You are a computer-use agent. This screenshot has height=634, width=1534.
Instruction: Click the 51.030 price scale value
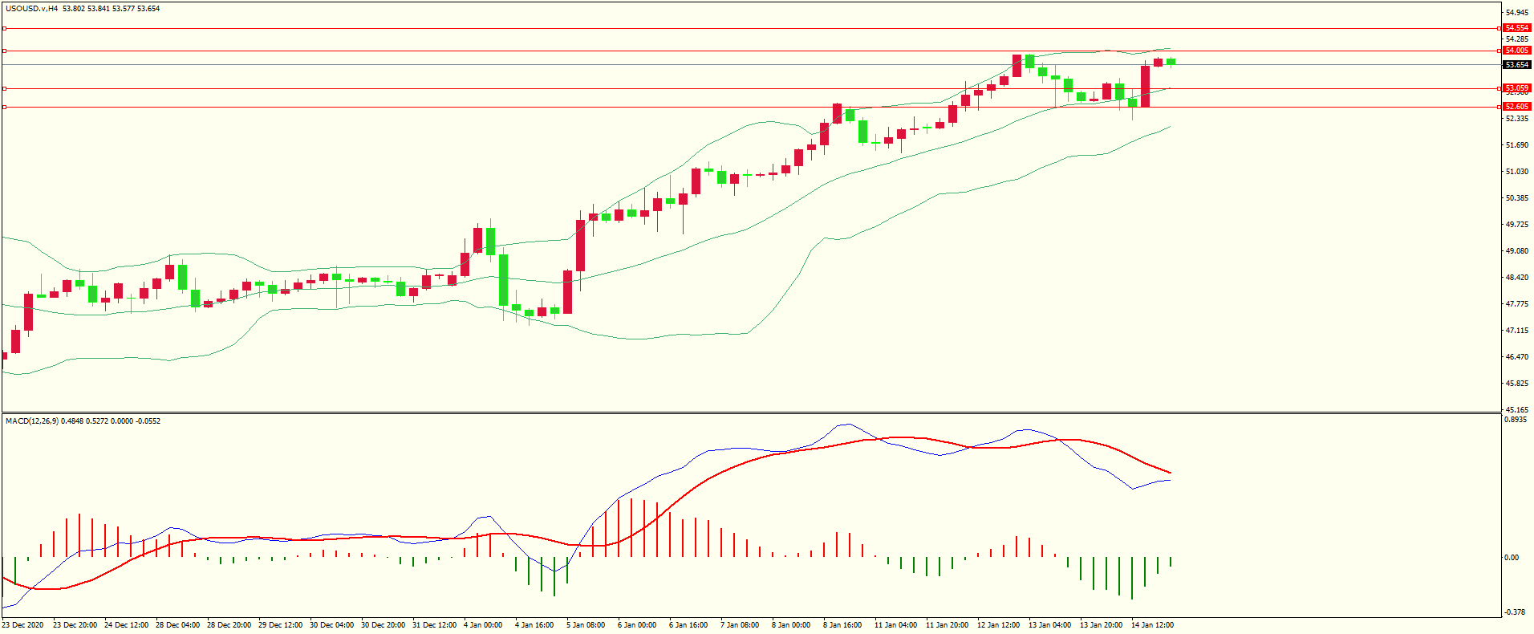[1516, 172]
